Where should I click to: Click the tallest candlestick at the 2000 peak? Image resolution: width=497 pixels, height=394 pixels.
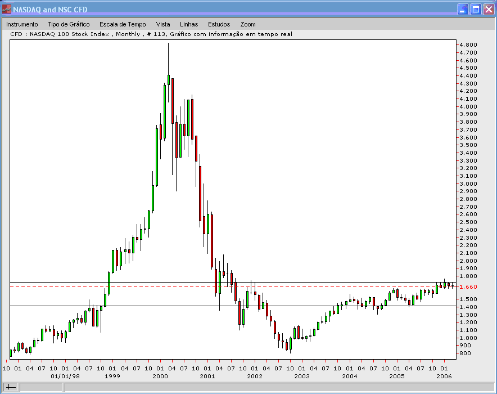168,79
